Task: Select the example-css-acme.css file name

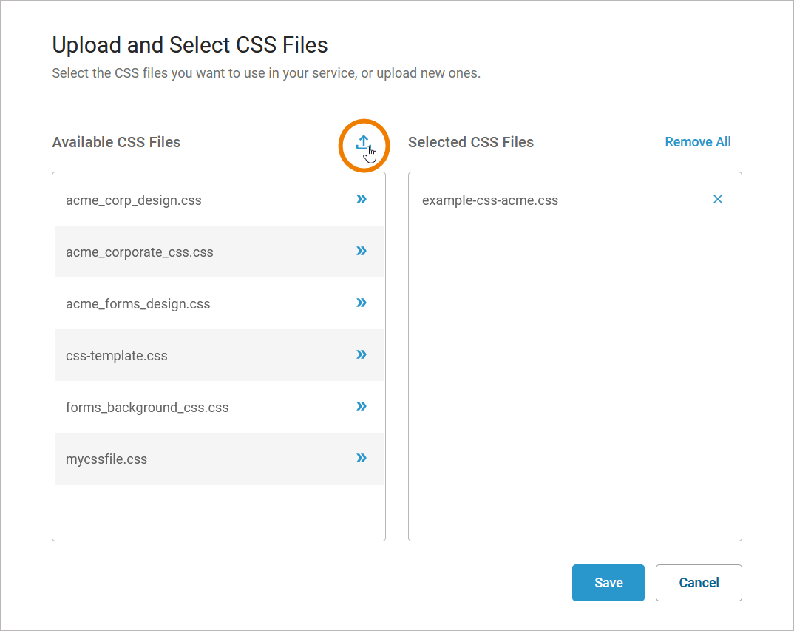Action: click(x=490, y=200)
